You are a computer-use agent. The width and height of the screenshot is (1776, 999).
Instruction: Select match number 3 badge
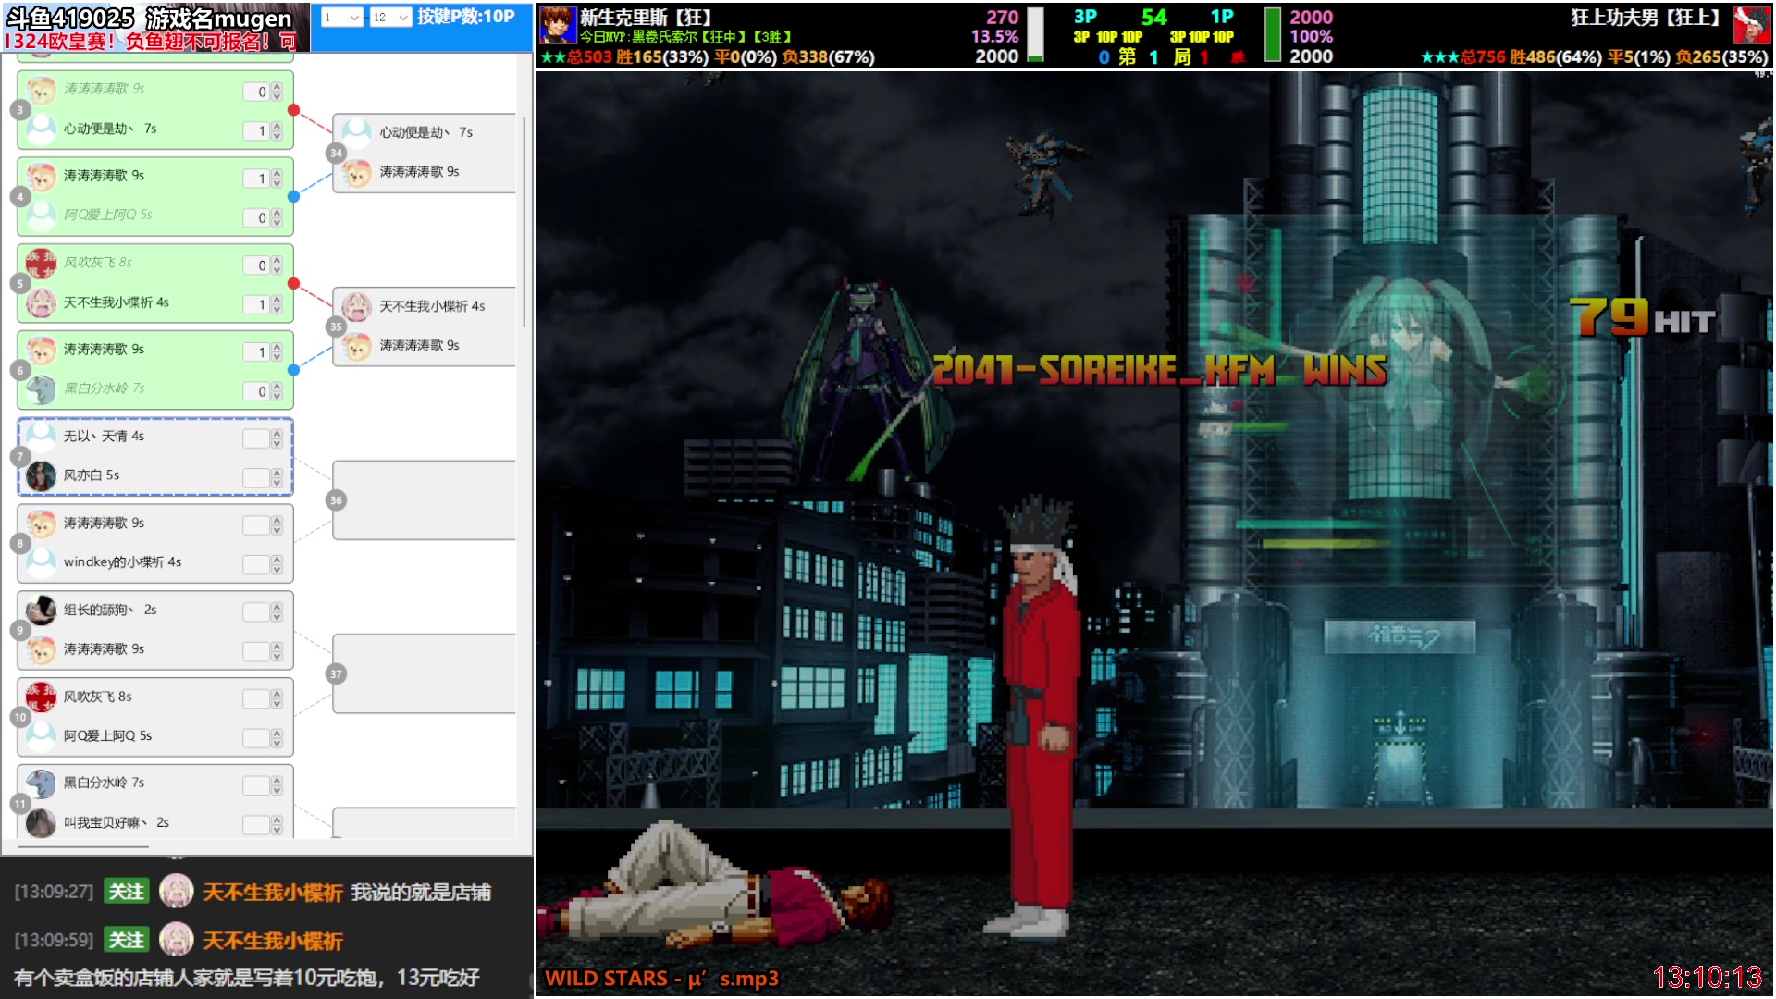20,110
